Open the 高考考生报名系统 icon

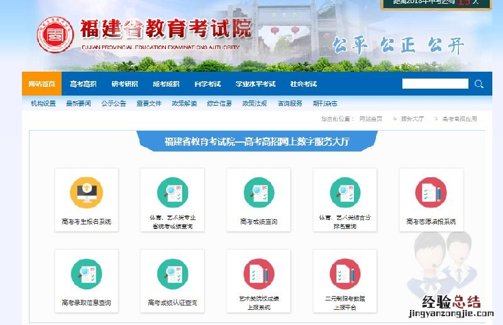(x=86, y=193)
